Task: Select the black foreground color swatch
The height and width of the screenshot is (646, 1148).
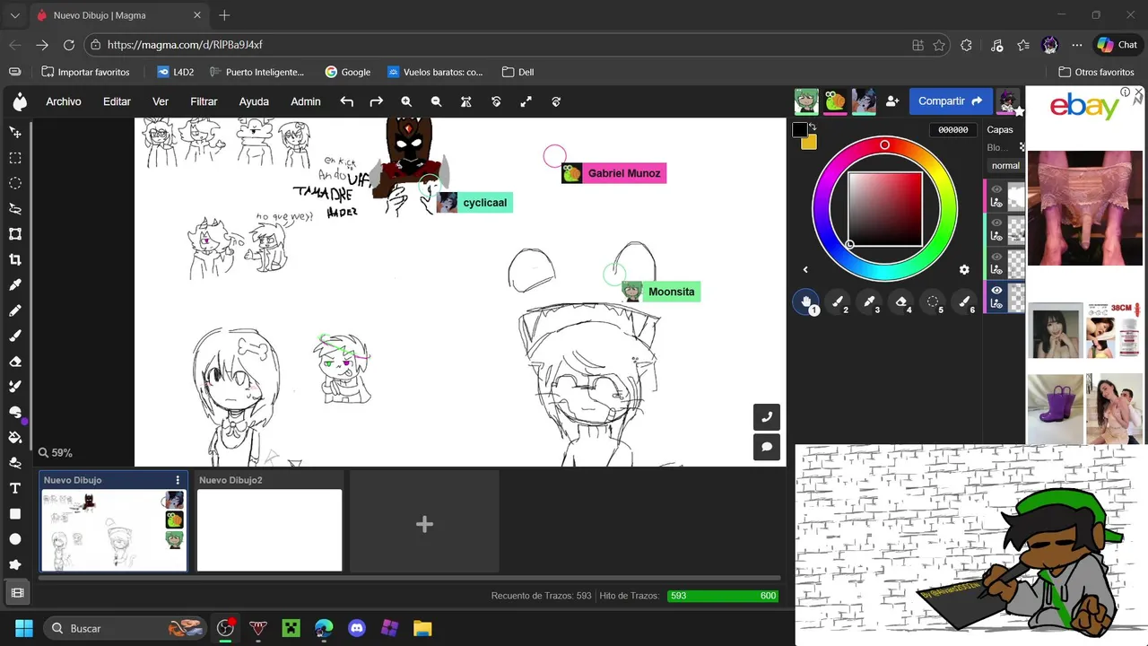Action: click(x=800, y=130)
